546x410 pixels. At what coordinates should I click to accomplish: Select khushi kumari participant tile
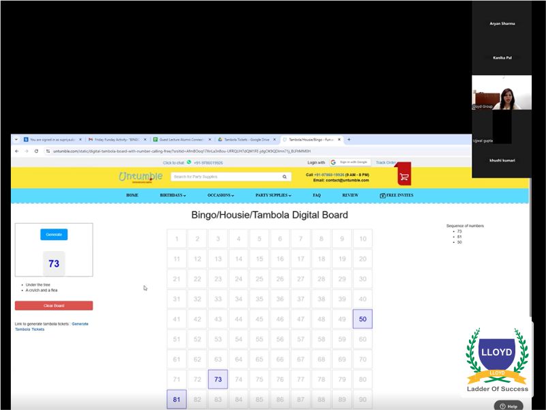[x=502, y=160]
